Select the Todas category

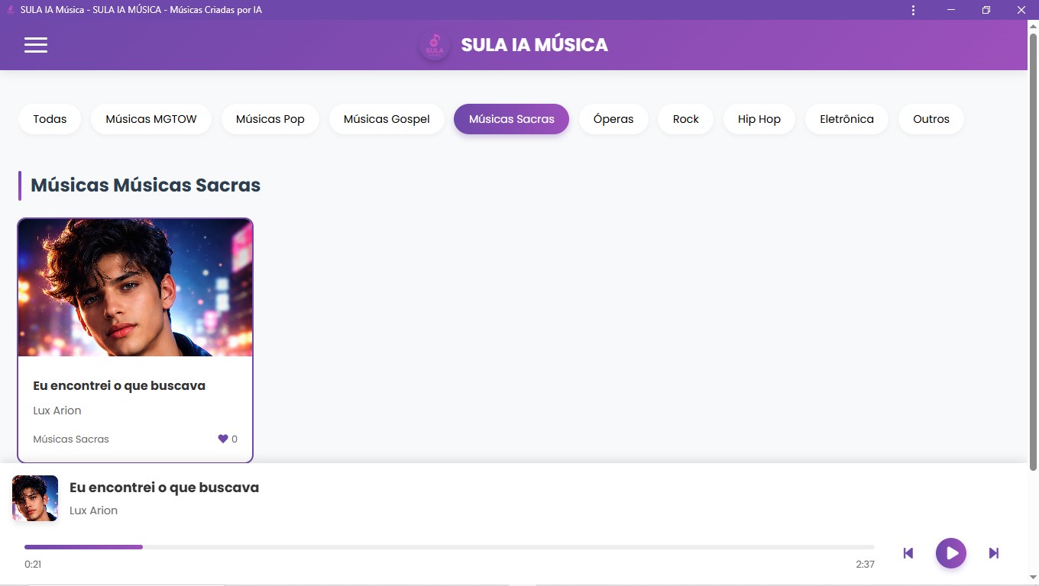click(50, 119)
